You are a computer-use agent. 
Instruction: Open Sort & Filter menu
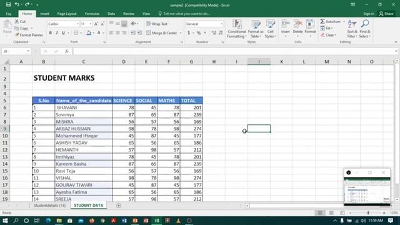click(x=352, y=29)
